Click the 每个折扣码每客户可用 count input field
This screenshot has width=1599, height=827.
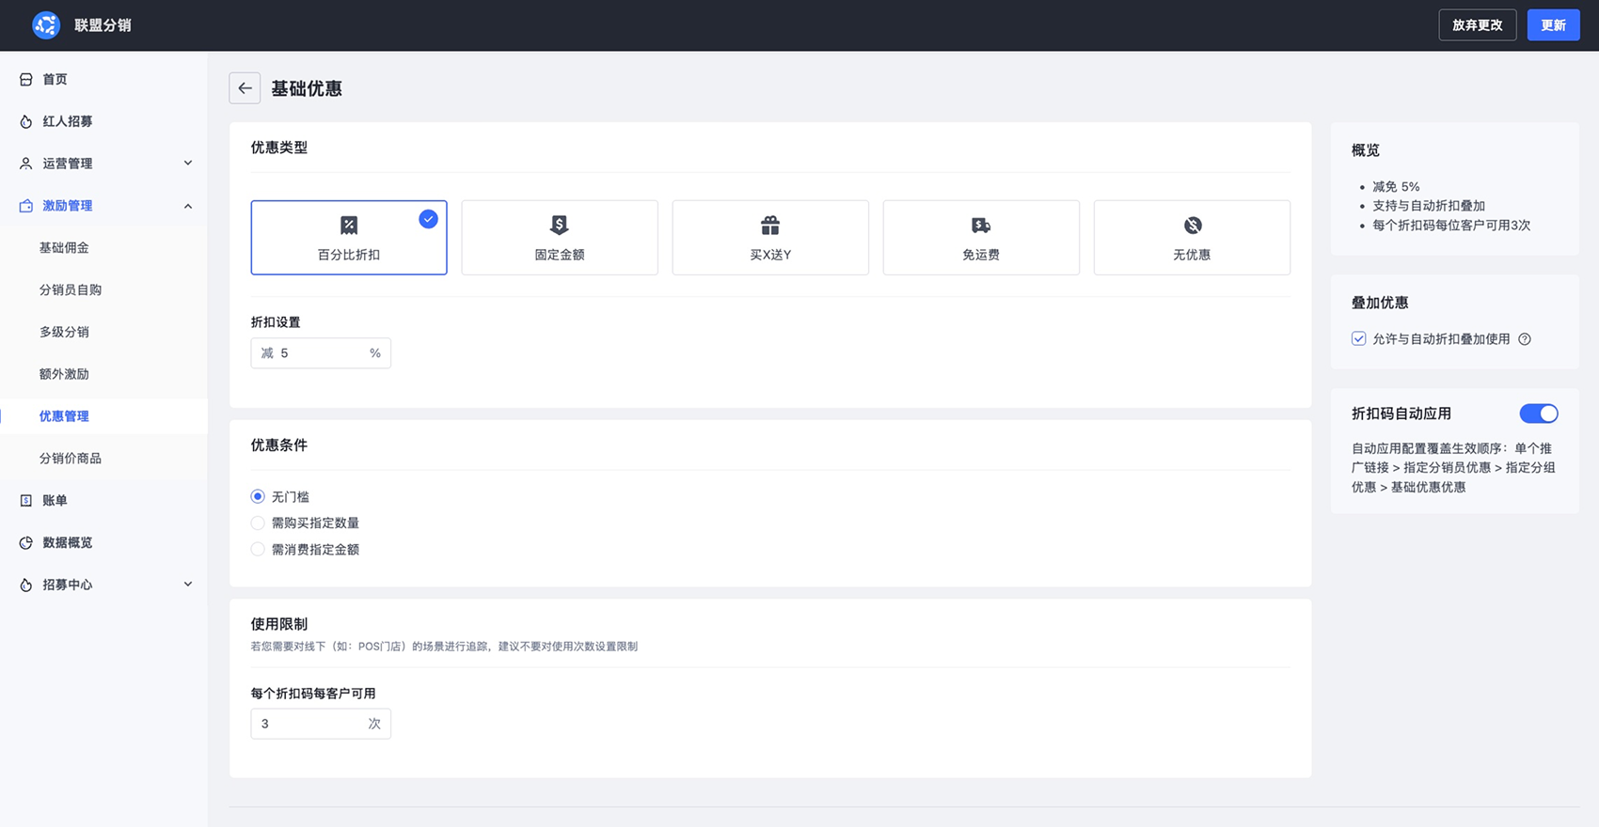(x=321, y=724)
